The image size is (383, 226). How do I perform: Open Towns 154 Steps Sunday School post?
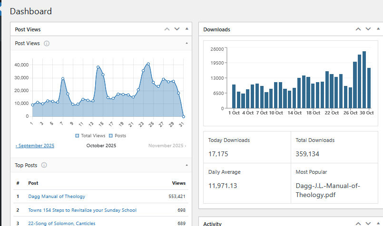pos(82,210)
